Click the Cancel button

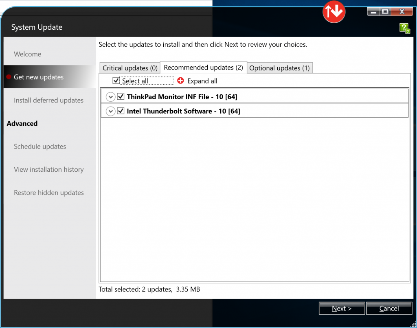(389, 308)
